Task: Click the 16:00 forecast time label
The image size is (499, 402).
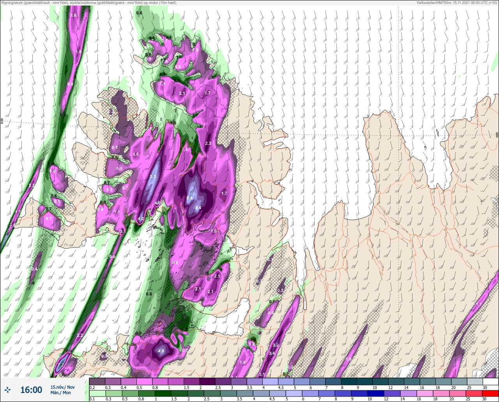Action: pyautogui.click(x=31, y=390)
